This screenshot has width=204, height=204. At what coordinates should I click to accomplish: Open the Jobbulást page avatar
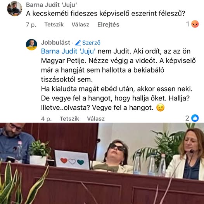31,45
